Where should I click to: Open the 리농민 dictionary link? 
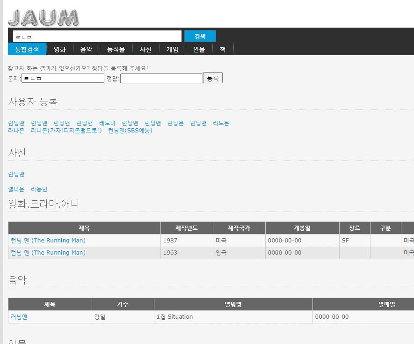click(x=39, y=189)
